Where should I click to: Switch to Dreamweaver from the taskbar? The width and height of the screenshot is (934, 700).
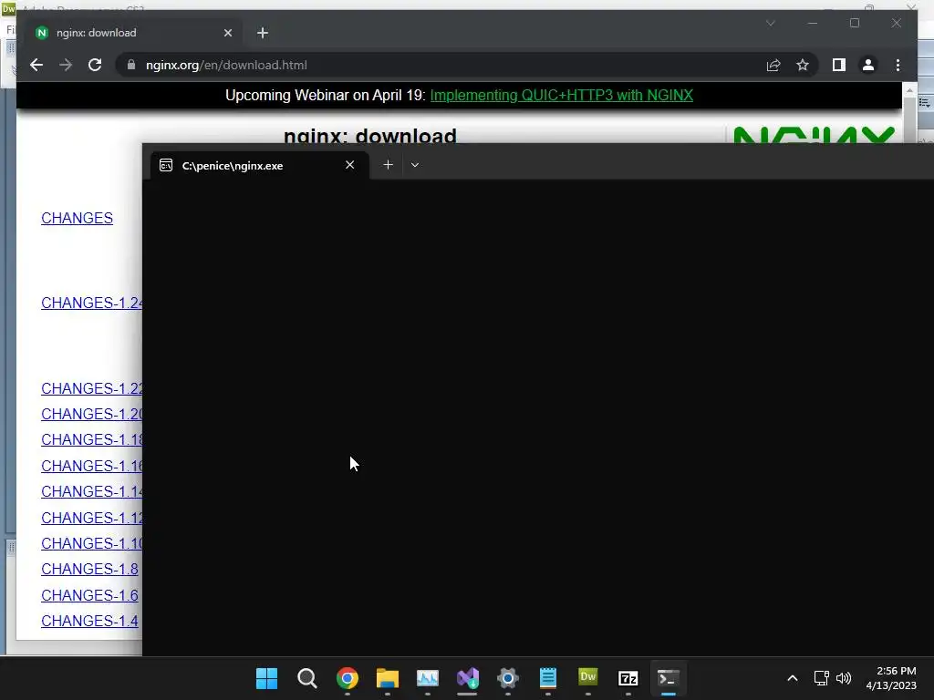point(588,678)
